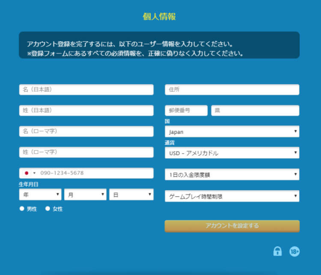321x275 pixels.
Task: Click the 姓(日本語) input field
Action: [86, 111]
